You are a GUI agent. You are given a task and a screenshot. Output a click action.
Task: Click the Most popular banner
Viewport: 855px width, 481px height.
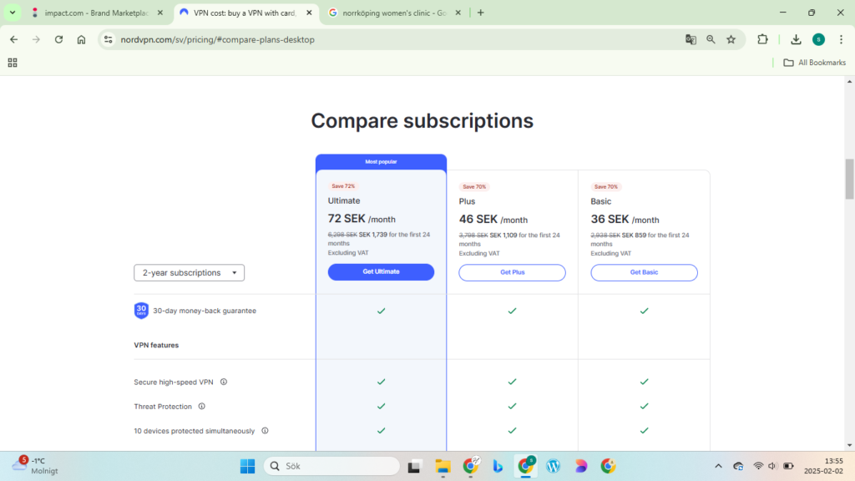[x=381, y=162]
